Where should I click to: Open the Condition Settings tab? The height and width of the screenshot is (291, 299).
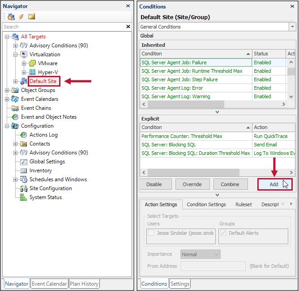coord(206,204)
